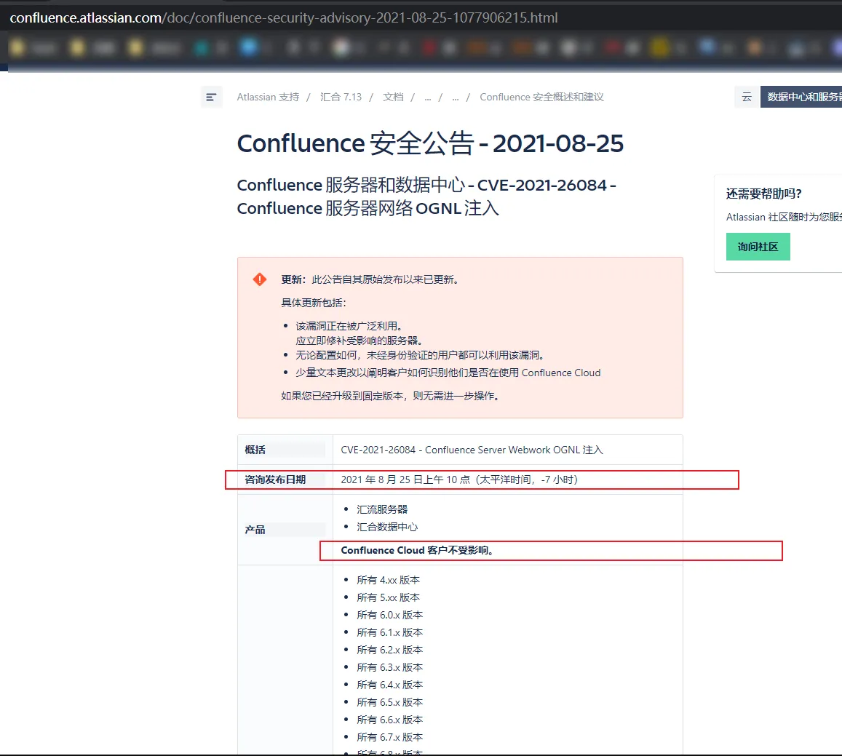
Task: Open the 汇合 7.13 version breadcrumb
Action: click(341, 97)
